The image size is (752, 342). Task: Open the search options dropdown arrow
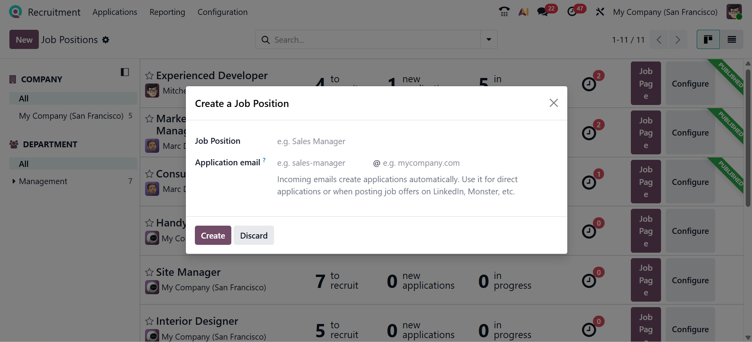pos(489,40)
